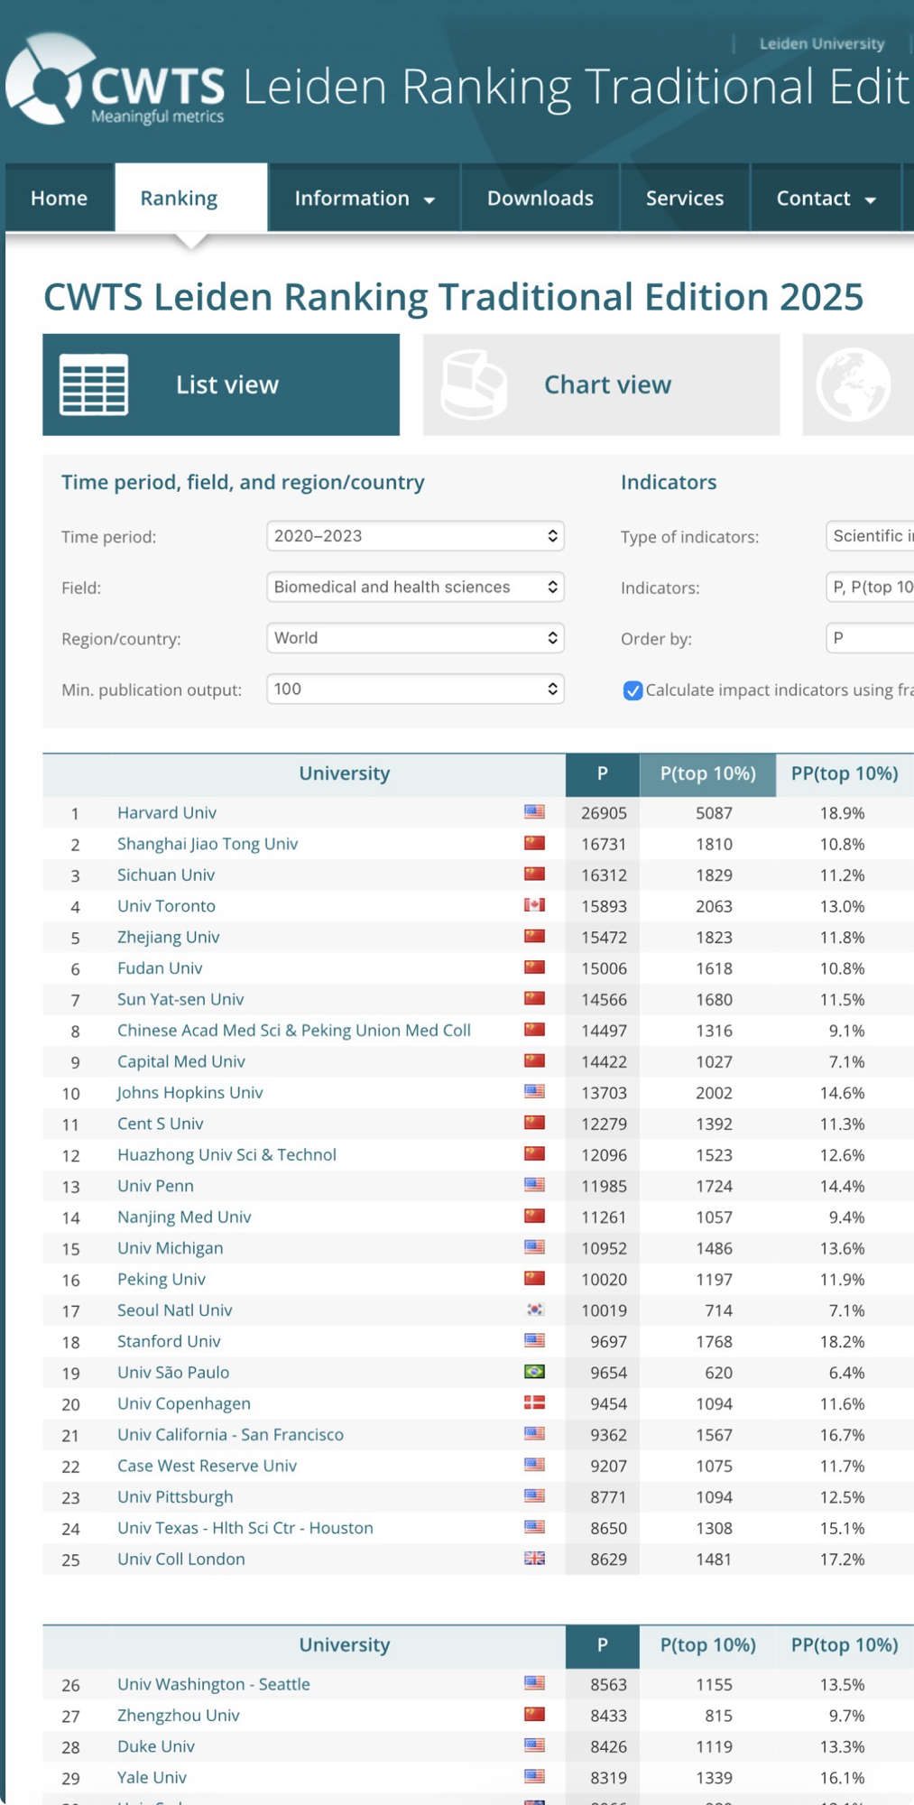This screenshot has height=1805, width=914.
Task: Go to the Downloads tab
Action: (540, 199)
